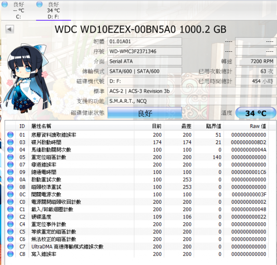
Task: Click the back arrow disk navigation button
Action: click(10, 29)
